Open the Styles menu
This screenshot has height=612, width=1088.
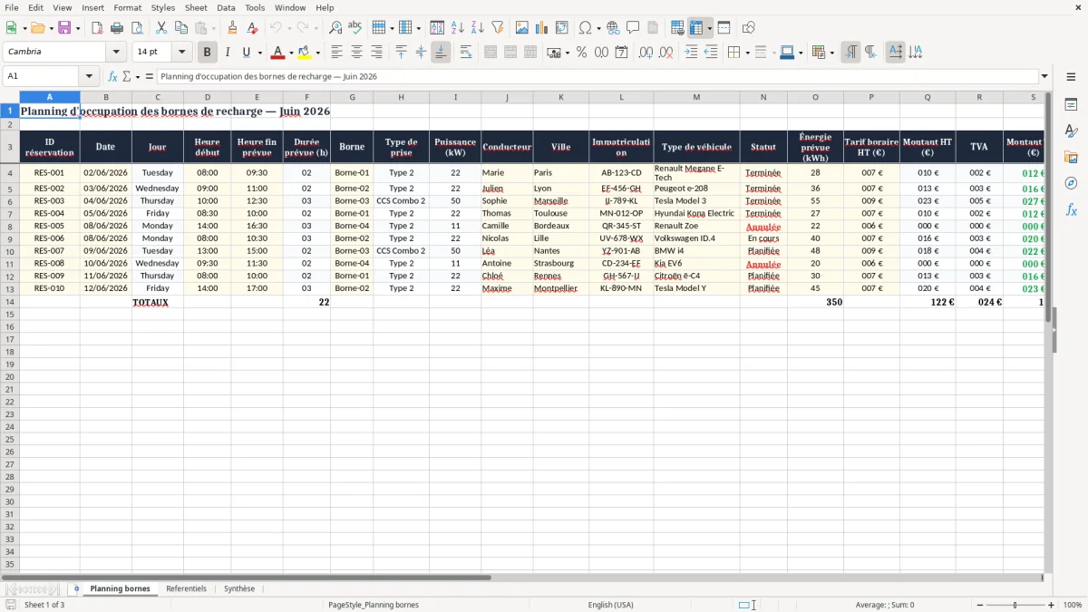[x=163, y=7]
